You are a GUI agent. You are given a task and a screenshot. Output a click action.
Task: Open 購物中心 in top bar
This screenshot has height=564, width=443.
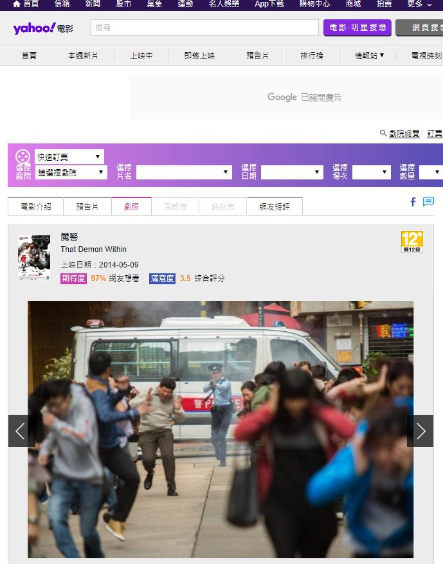tap(314, 4)
